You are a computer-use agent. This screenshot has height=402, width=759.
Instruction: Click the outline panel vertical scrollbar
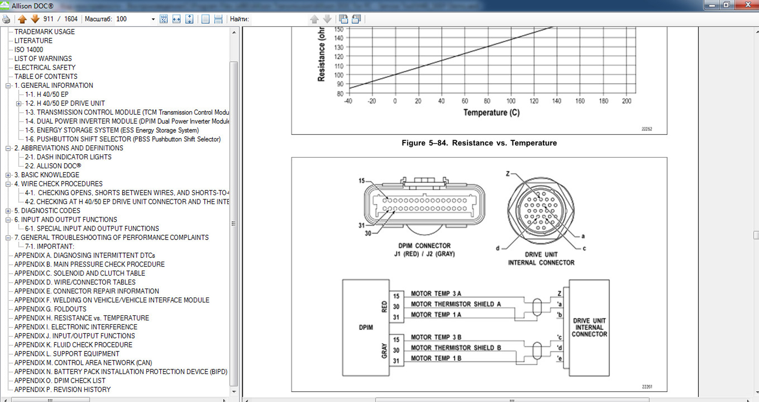234,223
